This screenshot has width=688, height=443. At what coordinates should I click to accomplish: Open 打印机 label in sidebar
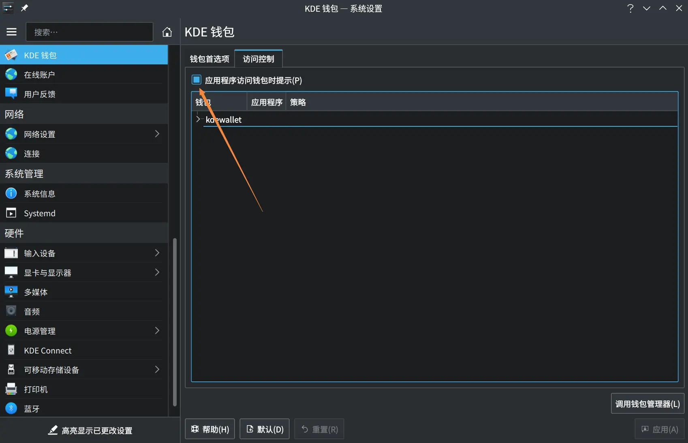pyautogui.click(x=36, y=389)
